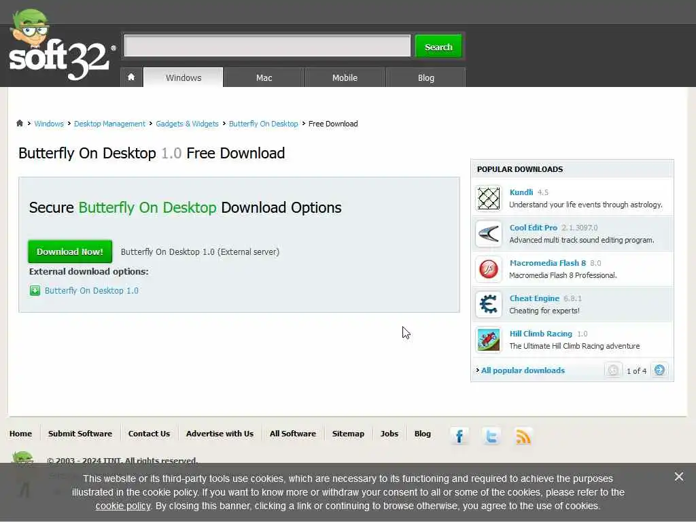Open the Contact Us footer link

[x=149, y=434]
